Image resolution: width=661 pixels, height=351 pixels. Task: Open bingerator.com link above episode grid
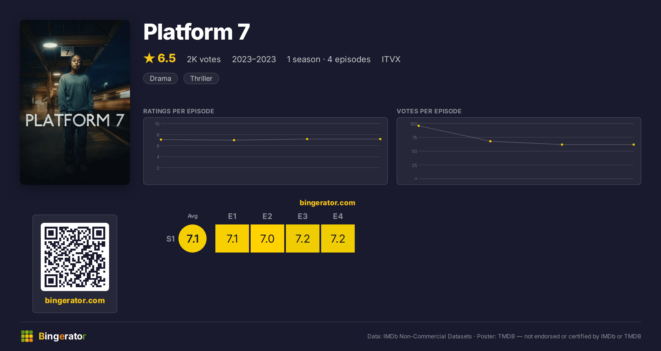[x=327, y=203]
